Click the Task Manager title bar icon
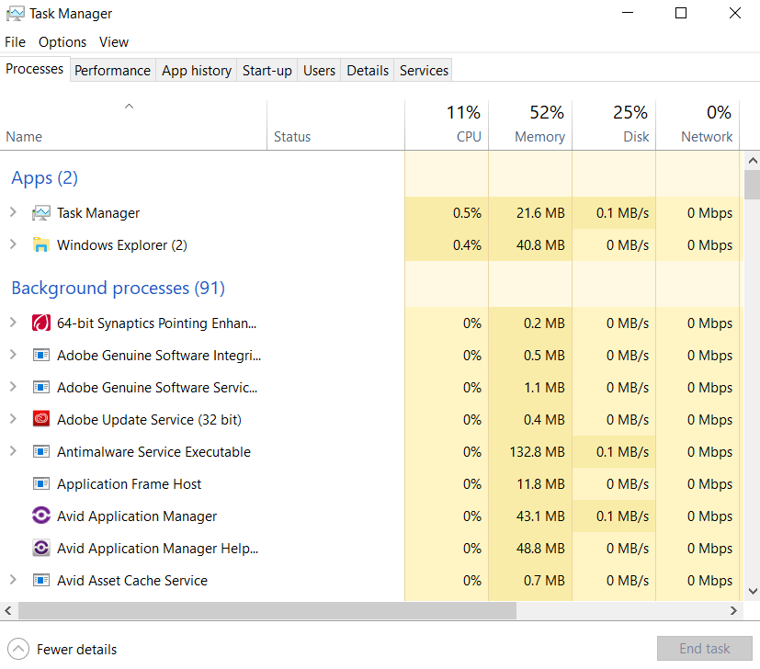Viewport: 760px width, 669px height. pos(15,14)
